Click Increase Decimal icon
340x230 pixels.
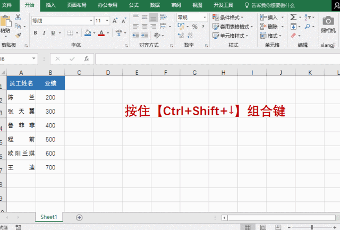(x=181, y=36)
